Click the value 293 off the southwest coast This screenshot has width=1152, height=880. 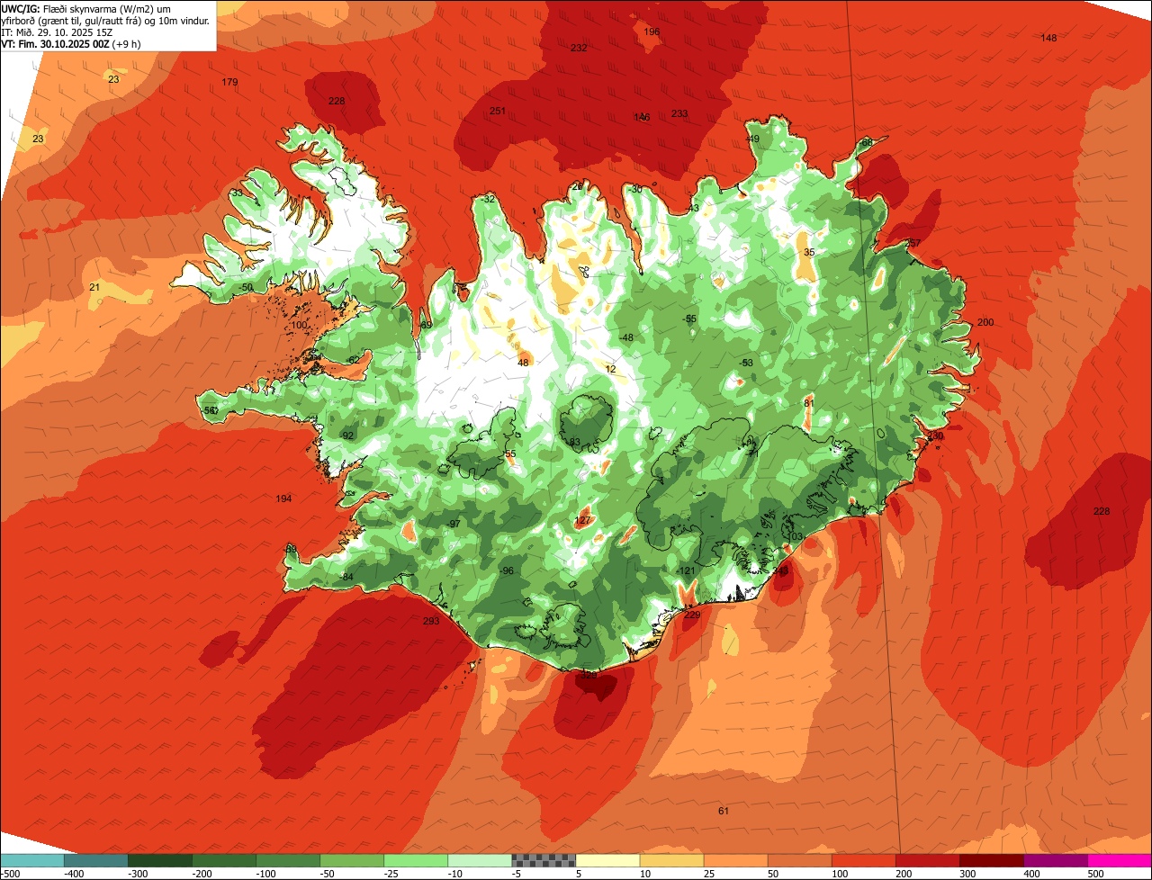tap(431, 621)
